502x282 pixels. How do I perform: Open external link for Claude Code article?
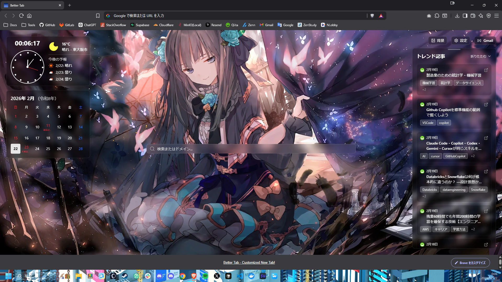click(x=486, y=138)
